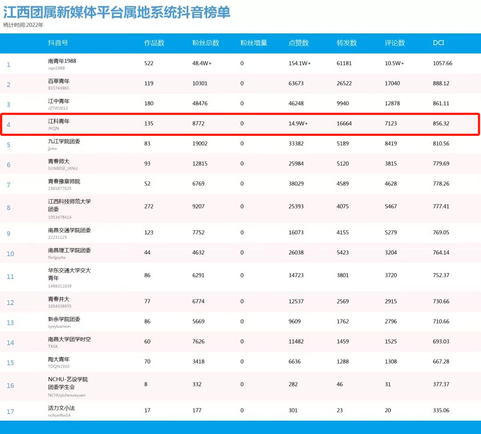Click shares value 26522

click(344, 83)
